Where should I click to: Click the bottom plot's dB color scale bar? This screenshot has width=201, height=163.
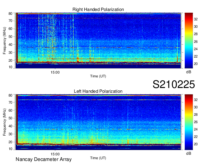pyautogui.click(x=189, y=122)
